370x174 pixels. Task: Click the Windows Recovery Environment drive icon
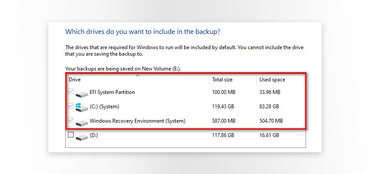81,122
